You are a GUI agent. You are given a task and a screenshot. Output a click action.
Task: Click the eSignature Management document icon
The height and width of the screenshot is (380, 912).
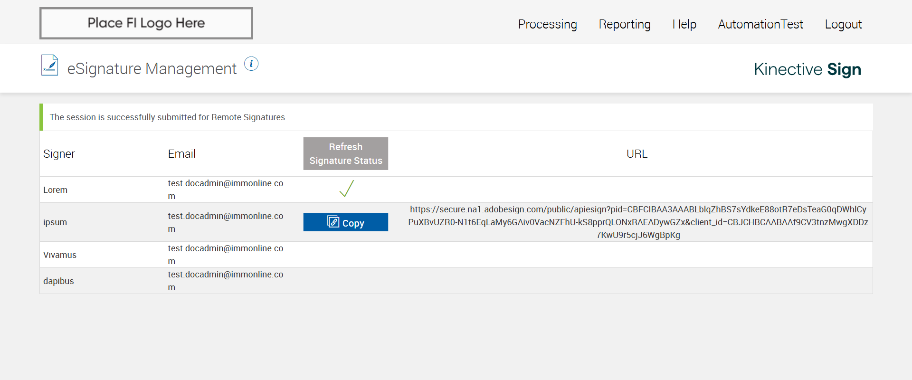(50, 66)
